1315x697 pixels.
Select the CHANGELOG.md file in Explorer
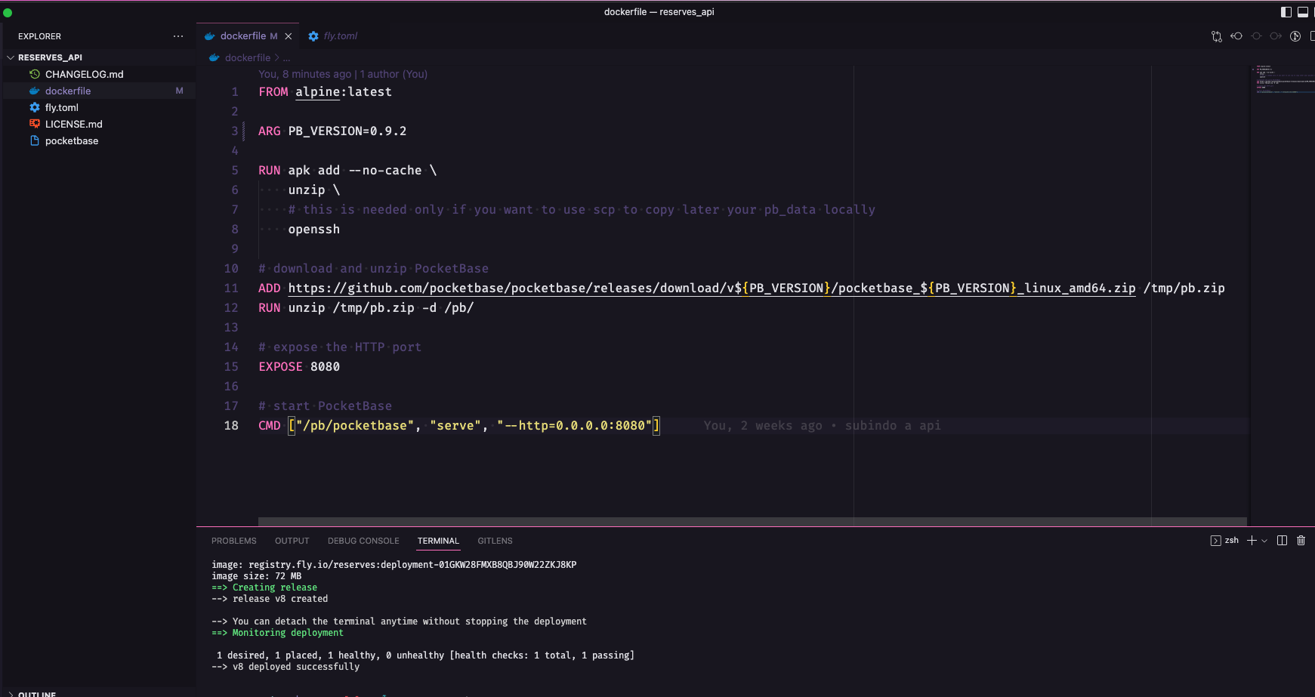coord(84,74)
